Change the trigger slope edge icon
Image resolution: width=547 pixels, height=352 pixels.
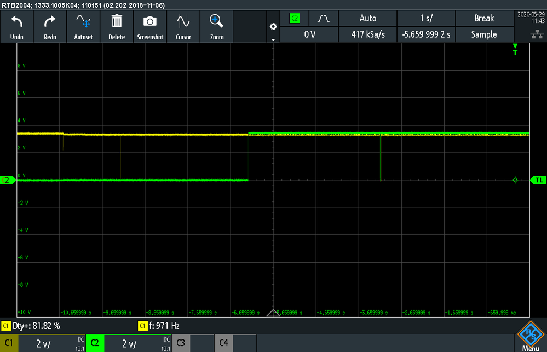point(324,19)
